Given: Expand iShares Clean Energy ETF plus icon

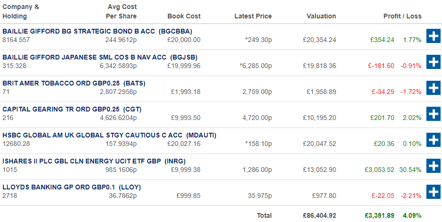Looking at the screenshot, I should 433,166.
